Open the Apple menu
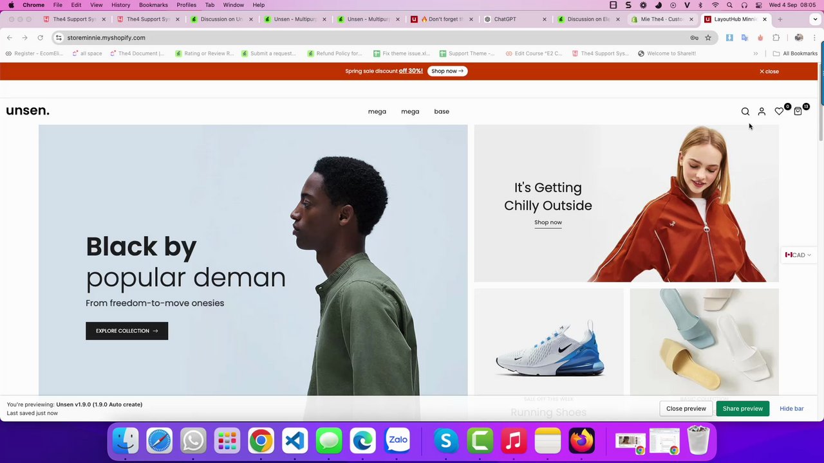Screen dimensions: 824x463 click(11, 5)
